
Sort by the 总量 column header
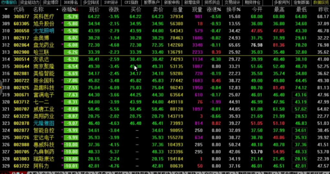coord(177,9)
